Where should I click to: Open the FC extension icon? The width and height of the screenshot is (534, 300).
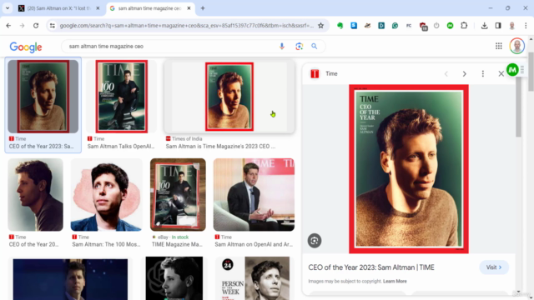409,26
